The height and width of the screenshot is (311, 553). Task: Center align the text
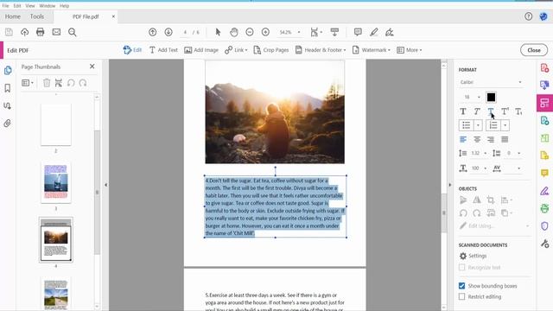tap(477, 140)
